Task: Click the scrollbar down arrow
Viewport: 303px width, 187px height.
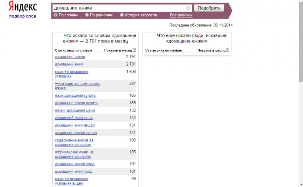Action: point(301,184)
